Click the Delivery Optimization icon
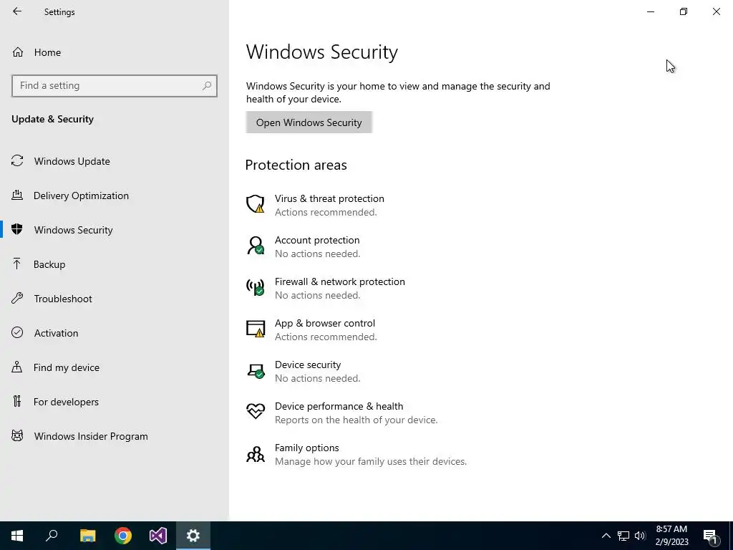Screen dimensions: 733x550 [x=17, y=195]
